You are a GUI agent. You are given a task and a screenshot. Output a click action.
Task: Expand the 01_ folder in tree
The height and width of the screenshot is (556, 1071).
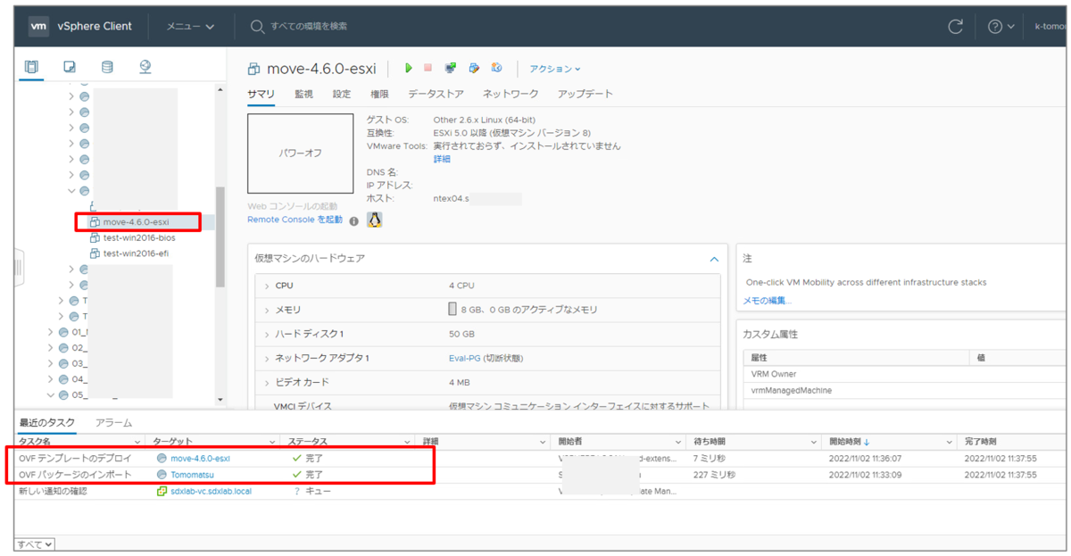coord(51,332)
